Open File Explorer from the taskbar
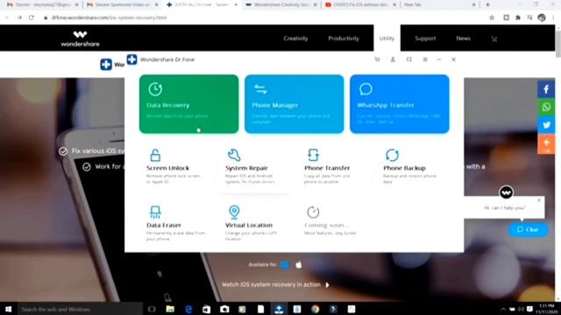Screen dimensions: 561x315 [170, 309]
